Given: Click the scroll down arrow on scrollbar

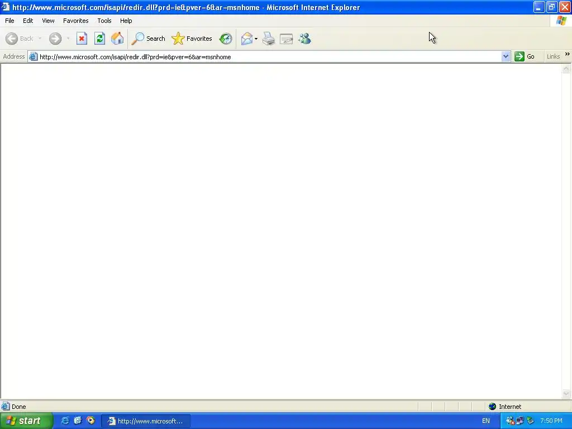Looking at the screenshot, I should coord(566,393).
